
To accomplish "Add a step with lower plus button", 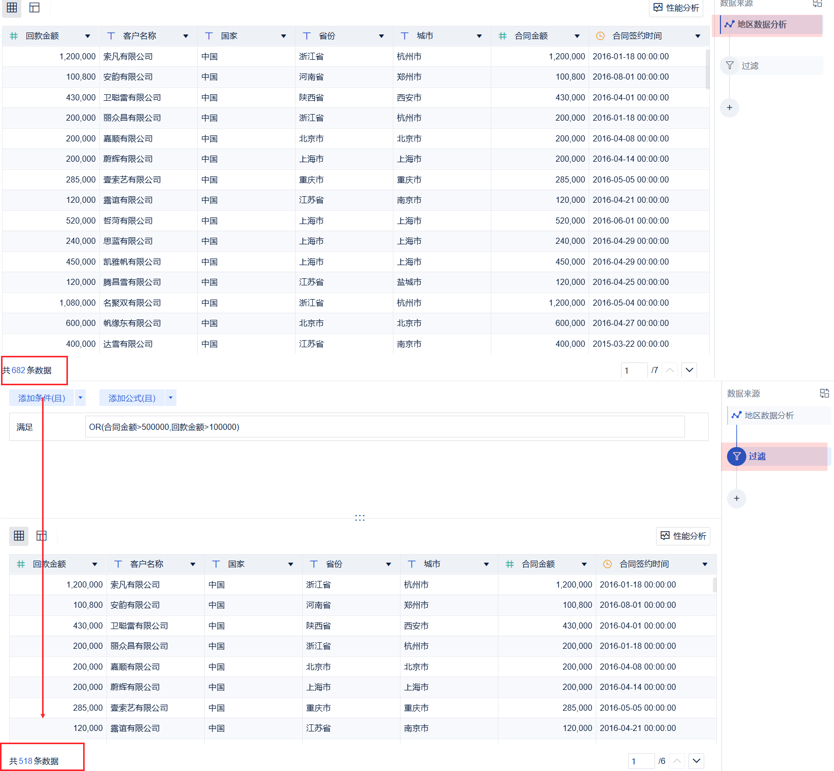I will (x=737, y=498).
